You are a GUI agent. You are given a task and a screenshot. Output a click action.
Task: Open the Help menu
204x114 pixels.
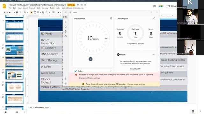click(58, 8)
